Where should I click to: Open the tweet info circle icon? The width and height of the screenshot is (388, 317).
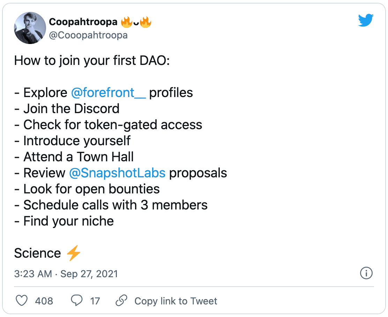tap(366, 273)
